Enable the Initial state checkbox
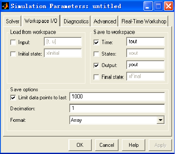 (x=13, y=54)
